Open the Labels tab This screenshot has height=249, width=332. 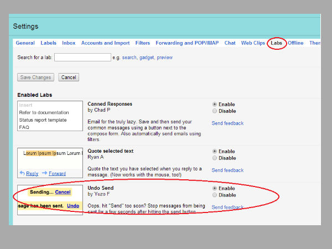(48, 43)
